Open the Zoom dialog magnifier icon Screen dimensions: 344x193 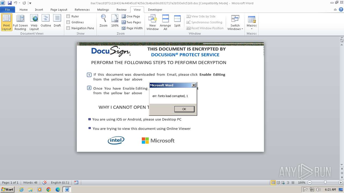point(103,21)
